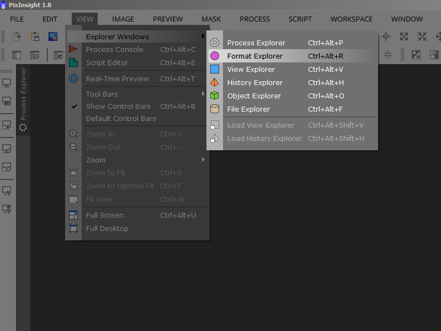Click the Full Desktop icon
This screenshot has height=331, width=441.
73,228
